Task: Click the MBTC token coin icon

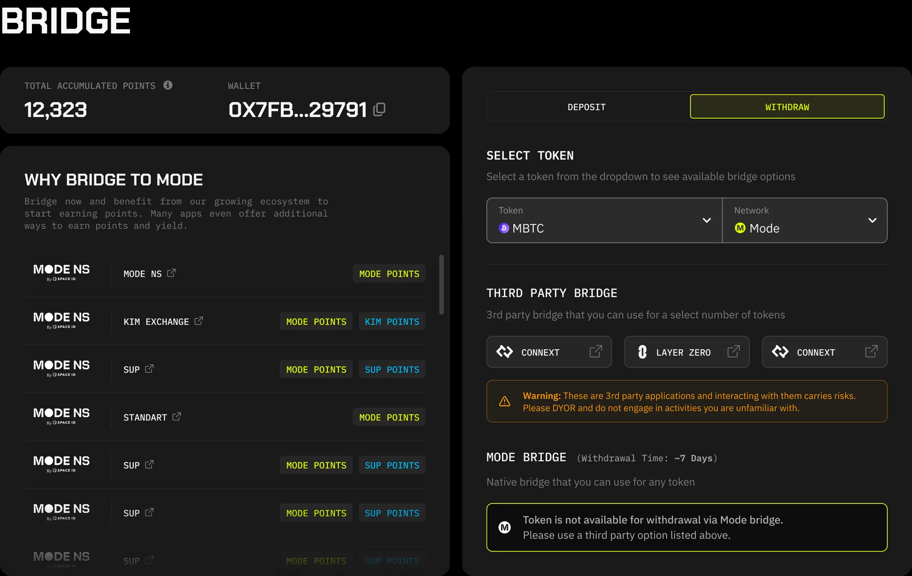Action: click(x=504, y=228)
